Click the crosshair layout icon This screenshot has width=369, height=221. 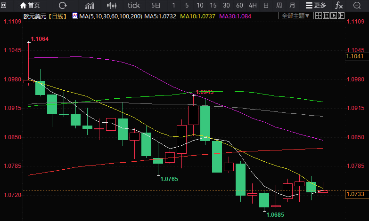(319, 16)
